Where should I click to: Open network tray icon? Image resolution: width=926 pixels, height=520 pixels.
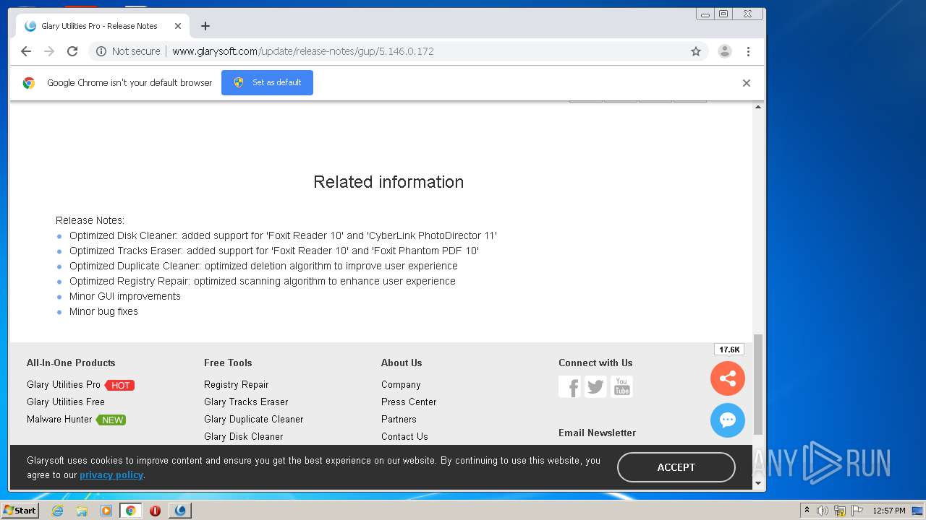(x=840, y=511)
